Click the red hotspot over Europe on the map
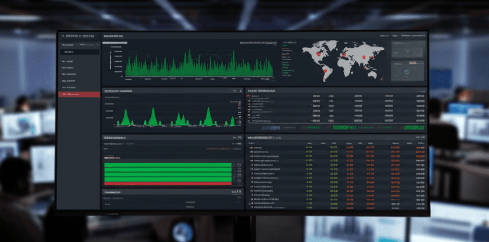This screenshot has width=489, height=242. [344, 55]
